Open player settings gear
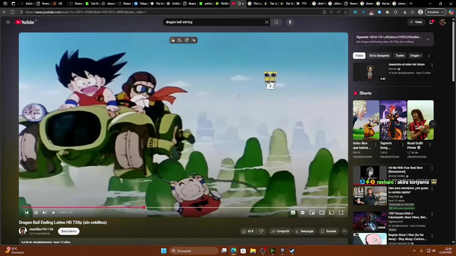Viewport: 456px width, 256px height. point(302,213)
